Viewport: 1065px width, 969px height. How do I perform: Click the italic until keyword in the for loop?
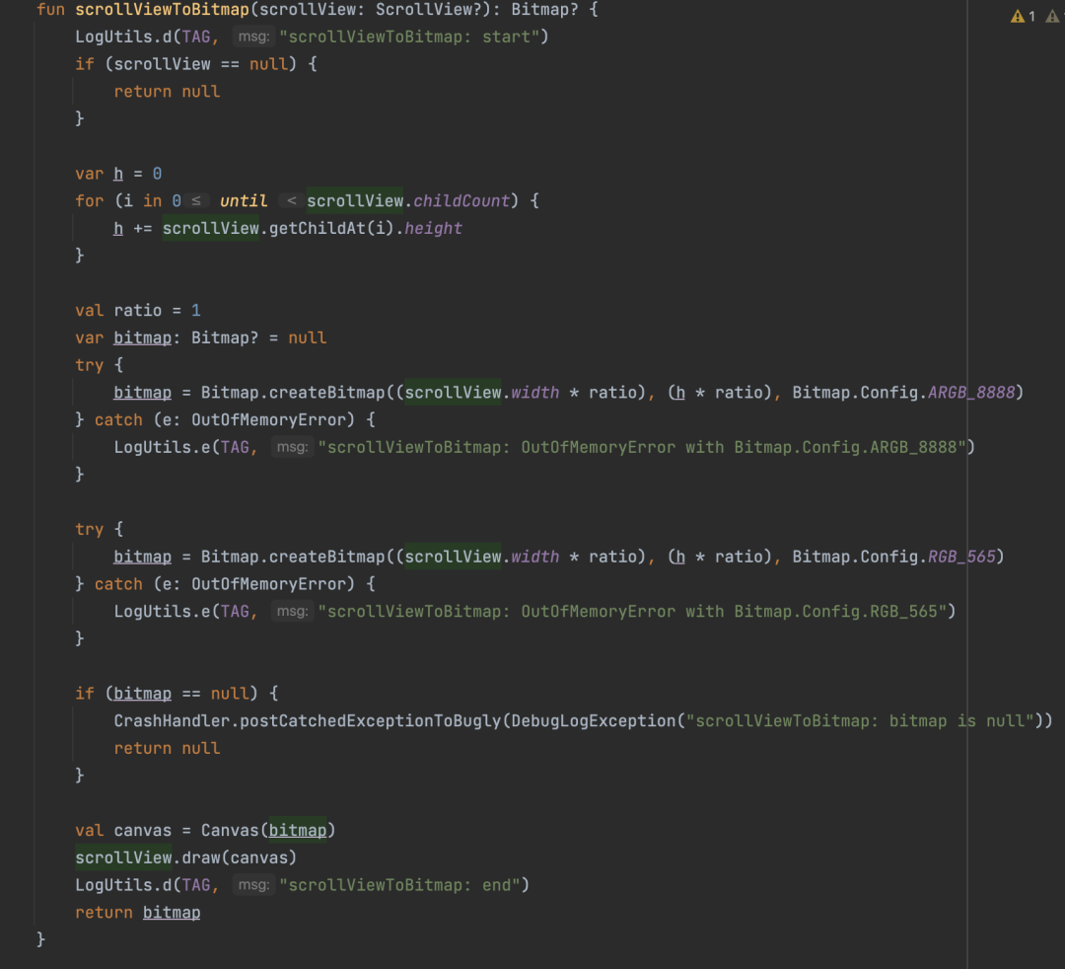tap(244, 201)
